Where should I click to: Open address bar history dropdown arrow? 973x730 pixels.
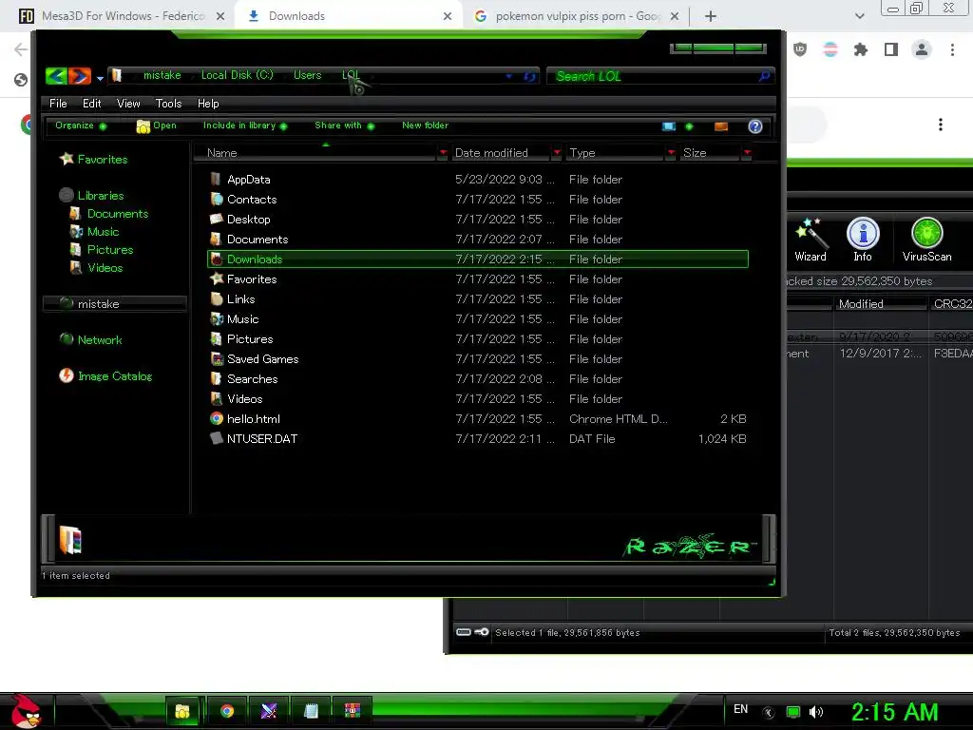[509, 76]
